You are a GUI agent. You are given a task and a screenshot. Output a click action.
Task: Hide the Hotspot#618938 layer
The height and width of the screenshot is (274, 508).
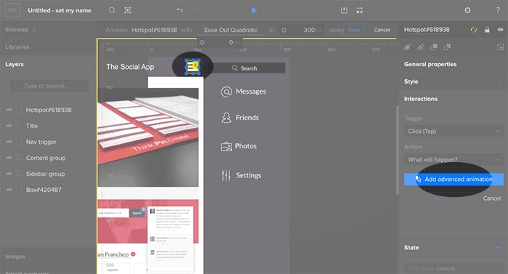coord(9,110)
